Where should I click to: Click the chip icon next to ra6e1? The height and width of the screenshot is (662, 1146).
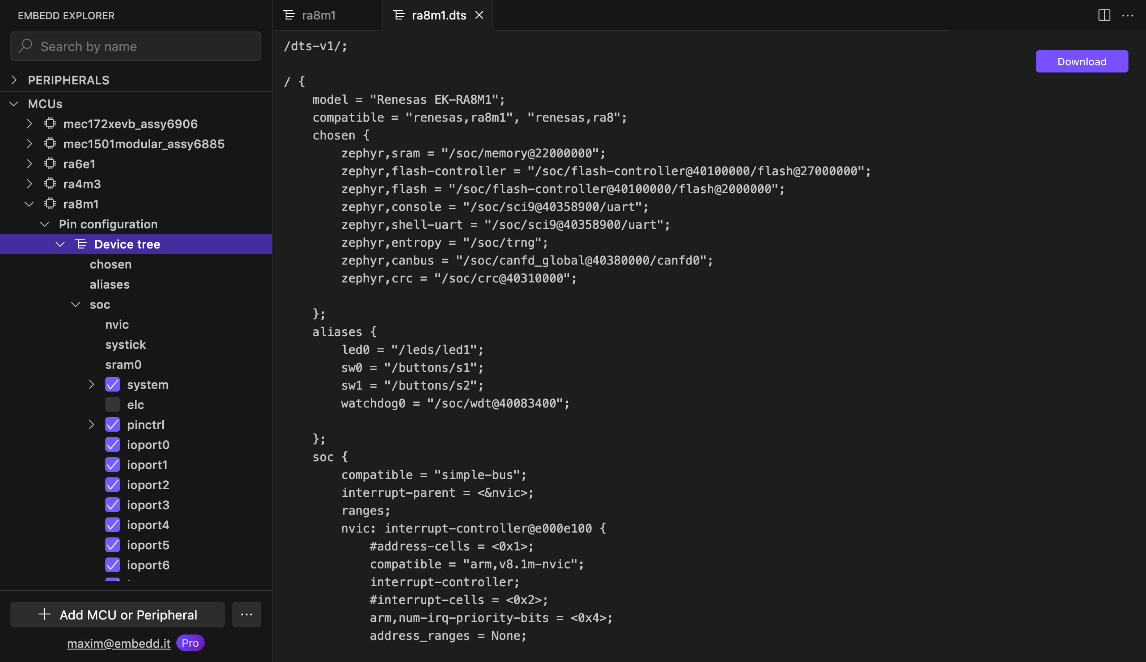[50, 164]
